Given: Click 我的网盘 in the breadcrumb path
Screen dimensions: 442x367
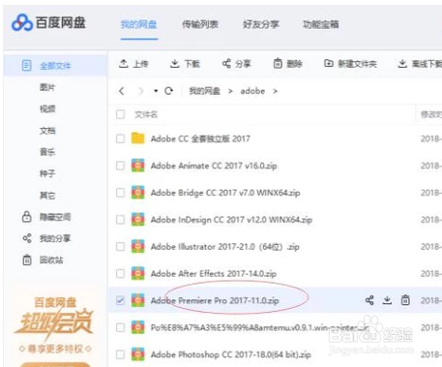Looking at the screenshot, I should coord(205,91).
